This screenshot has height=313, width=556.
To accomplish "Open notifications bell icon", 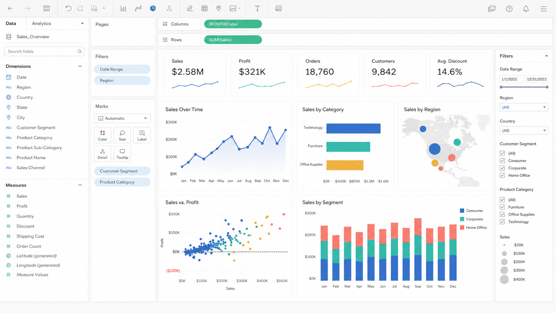I will click(x=526, y=9).
